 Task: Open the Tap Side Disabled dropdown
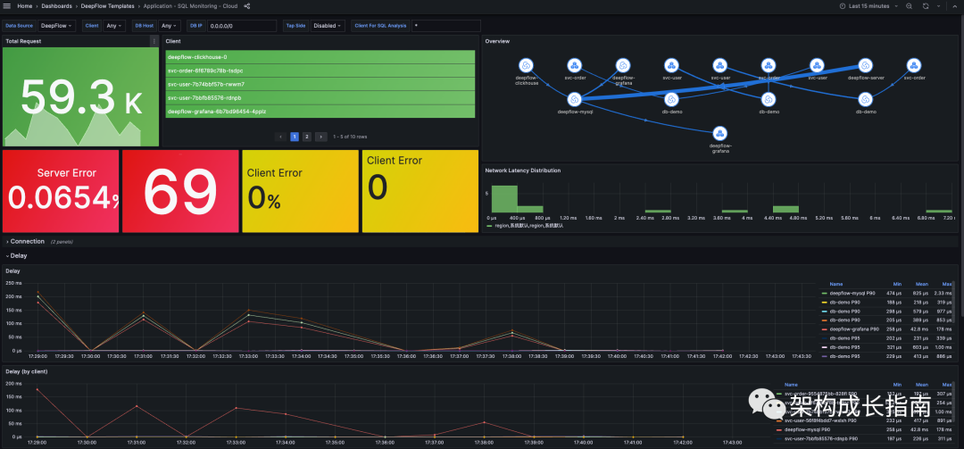(x=327, y=26)
